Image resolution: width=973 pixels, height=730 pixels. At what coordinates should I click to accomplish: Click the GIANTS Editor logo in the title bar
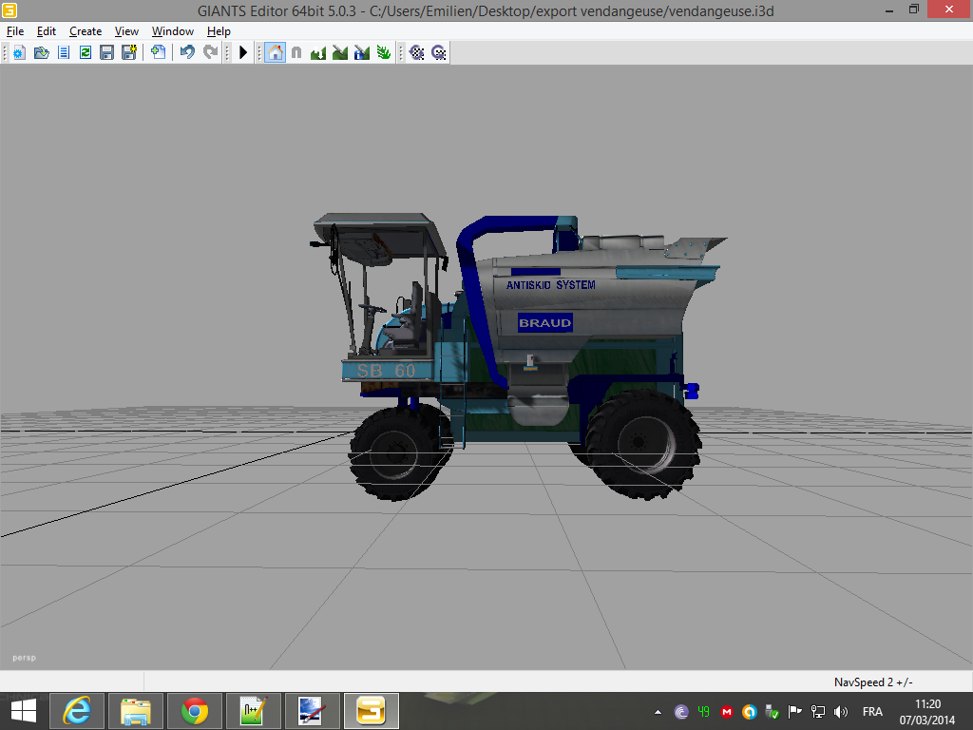coord(10,10)
